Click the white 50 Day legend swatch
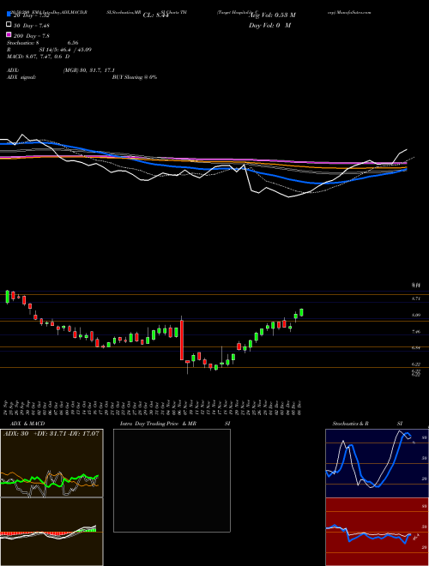 click(9, 25)
